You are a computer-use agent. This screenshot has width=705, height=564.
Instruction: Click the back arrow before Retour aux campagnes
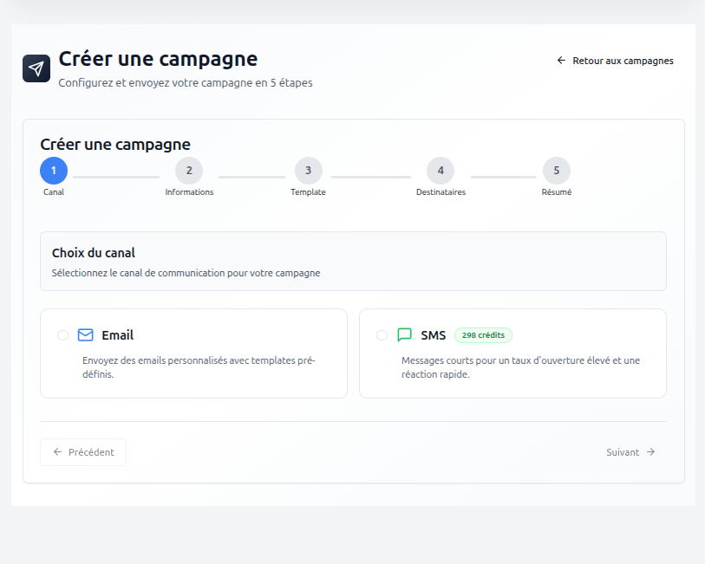560,61
